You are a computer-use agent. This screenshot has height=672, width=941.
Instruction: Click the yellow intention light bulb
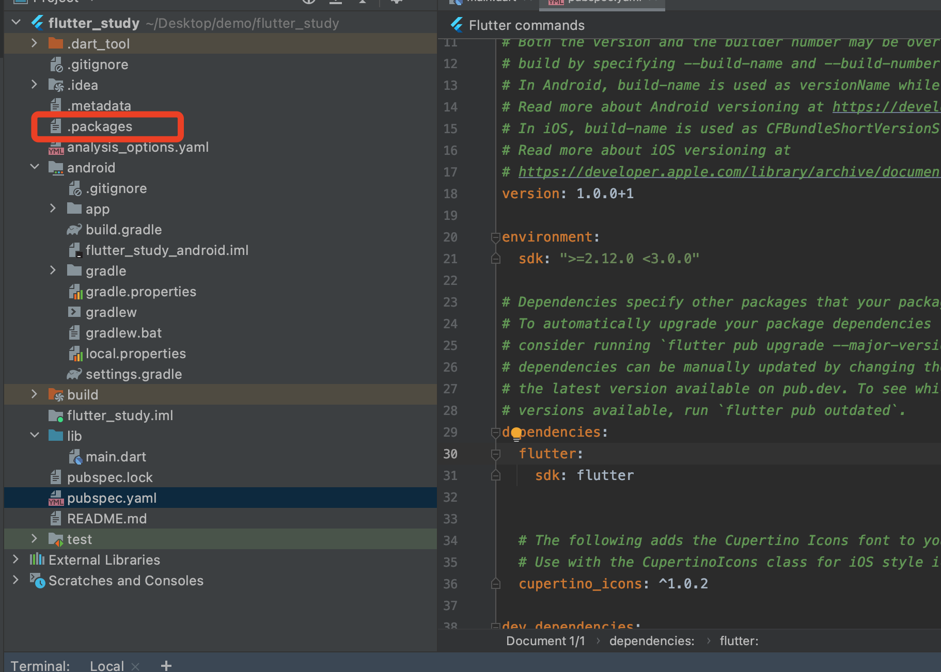(516, 435)
